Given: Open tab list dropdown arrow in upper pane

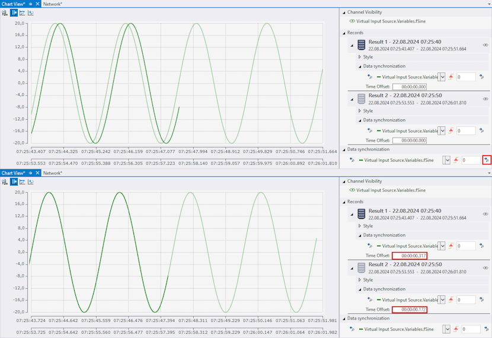Looking at the screenshot, I should tap(489, 4).
